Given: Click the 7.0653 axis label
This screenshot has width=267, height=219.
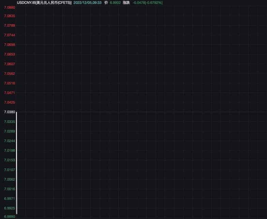Looking at the screenshot, I should coord(10,54).
